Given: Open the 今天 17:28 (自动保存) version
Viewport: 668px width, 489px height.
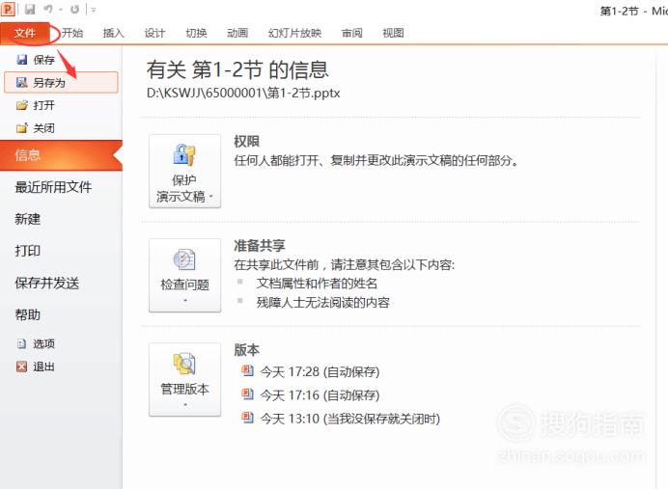Looking at the screenshot, I should point(311,371).
